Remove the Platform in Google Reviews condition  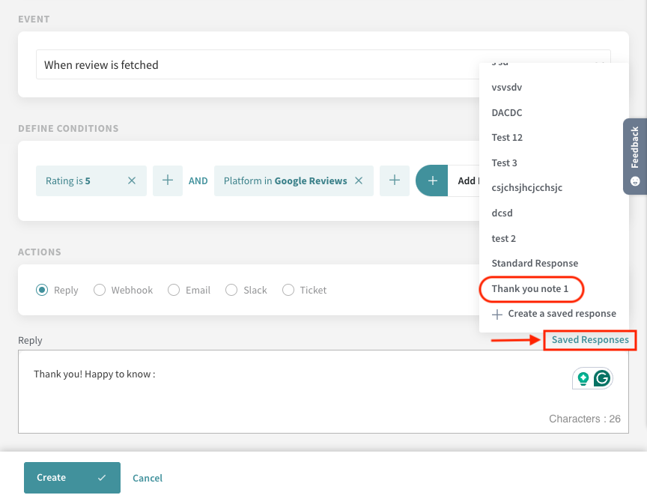359,180
